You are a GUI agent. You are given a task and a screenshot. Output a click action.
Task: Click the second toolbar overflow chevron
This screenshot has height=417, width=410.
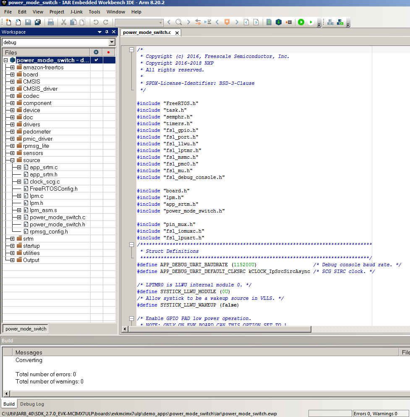click(348, 24)
